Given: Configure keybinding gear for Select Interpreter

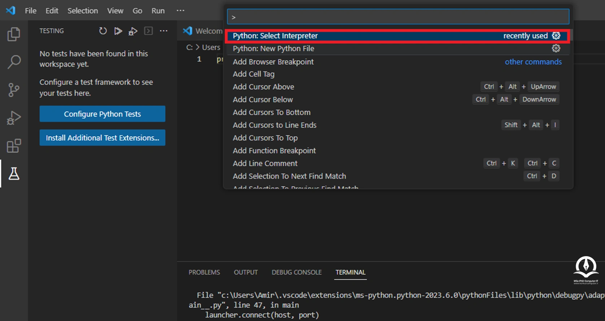Looking at the screenshot, I should pyautogui.click(x=556, y=35).
